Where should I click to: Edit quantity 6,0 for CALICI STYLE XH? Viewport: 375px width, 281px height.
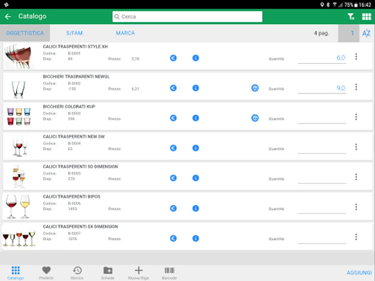point(322,58)
